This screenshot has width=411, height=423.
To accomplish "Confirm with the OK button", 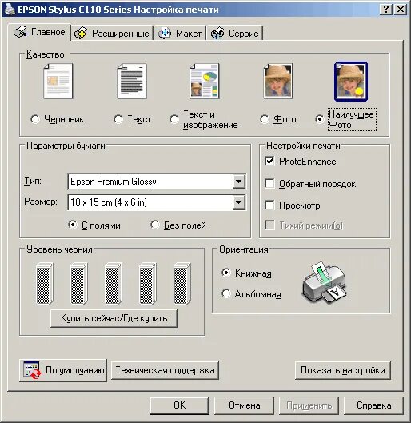I will (179, 405).
